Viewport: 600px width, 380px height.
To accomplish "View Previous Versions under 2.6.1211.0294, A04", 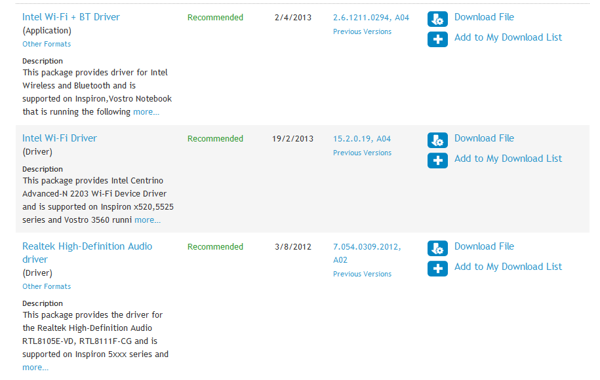I will click(362, 31).
